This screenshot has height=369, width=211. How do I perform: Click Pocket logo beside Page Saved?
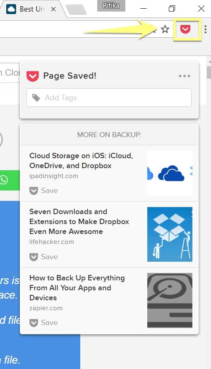pos(33,76)
